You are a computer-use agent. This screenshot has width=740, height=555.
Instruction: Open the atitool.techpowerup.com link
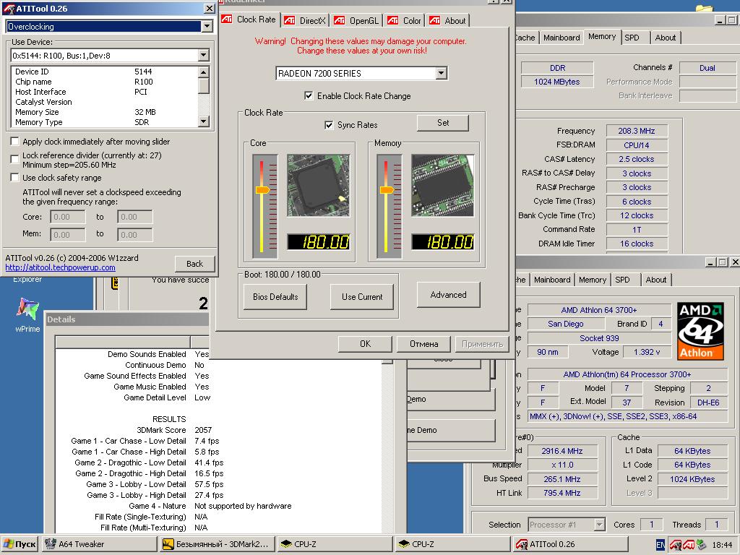click(60, 267)
